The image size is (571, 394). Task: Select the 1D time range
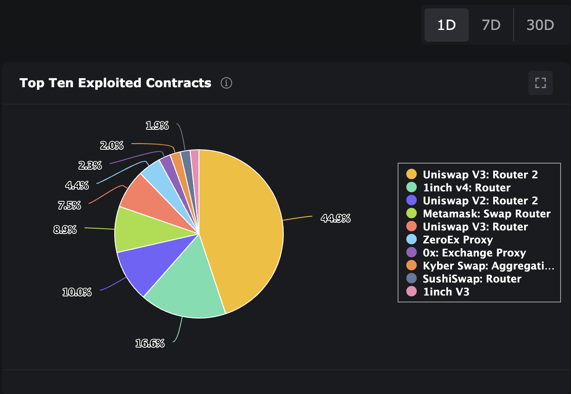click(x=446, y=25)
